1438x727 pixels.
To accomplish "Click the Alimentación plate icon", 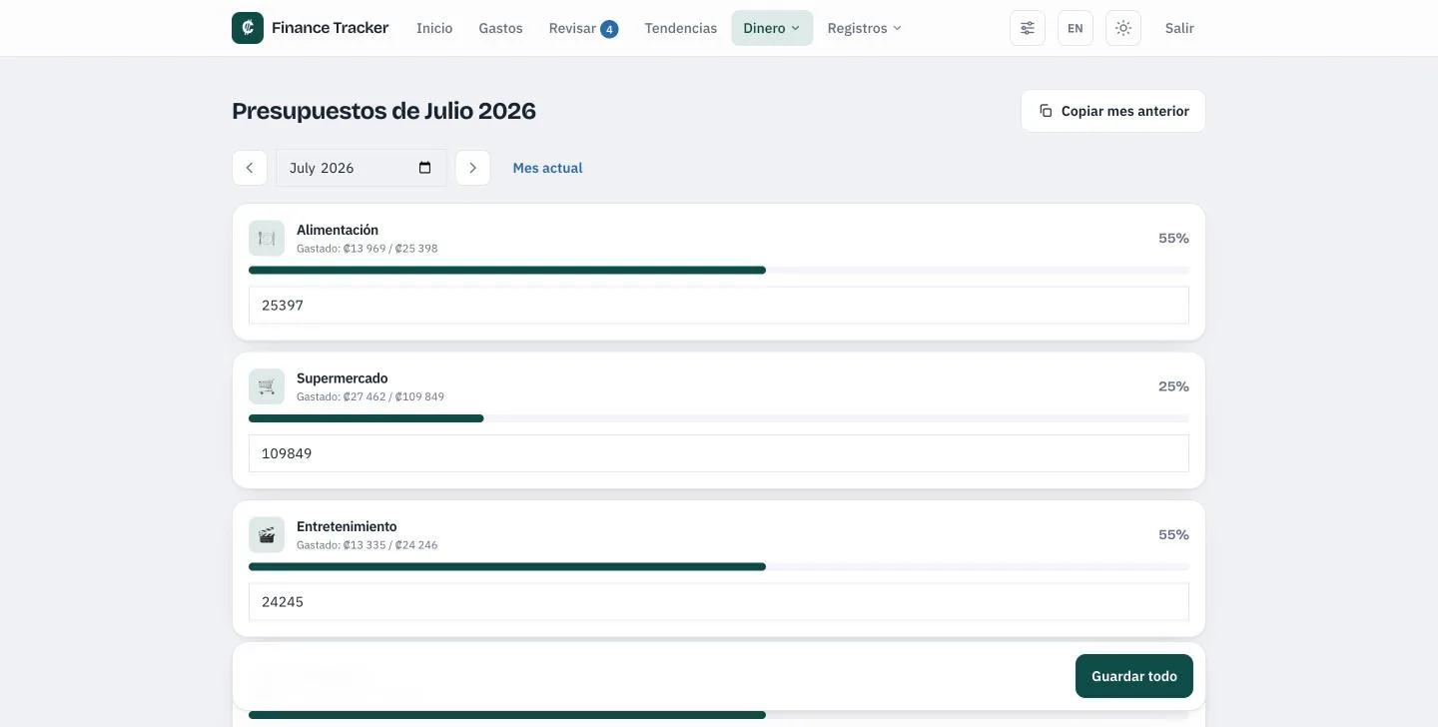I will click(x=267, y=238).
